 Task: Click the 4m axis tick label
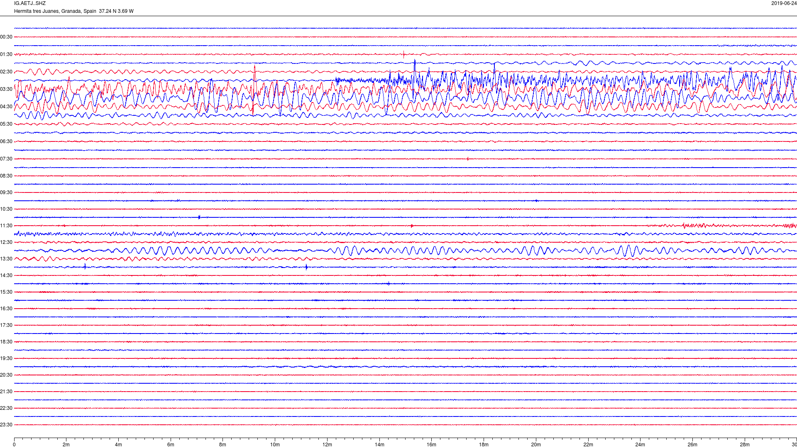tap(118, 445)
